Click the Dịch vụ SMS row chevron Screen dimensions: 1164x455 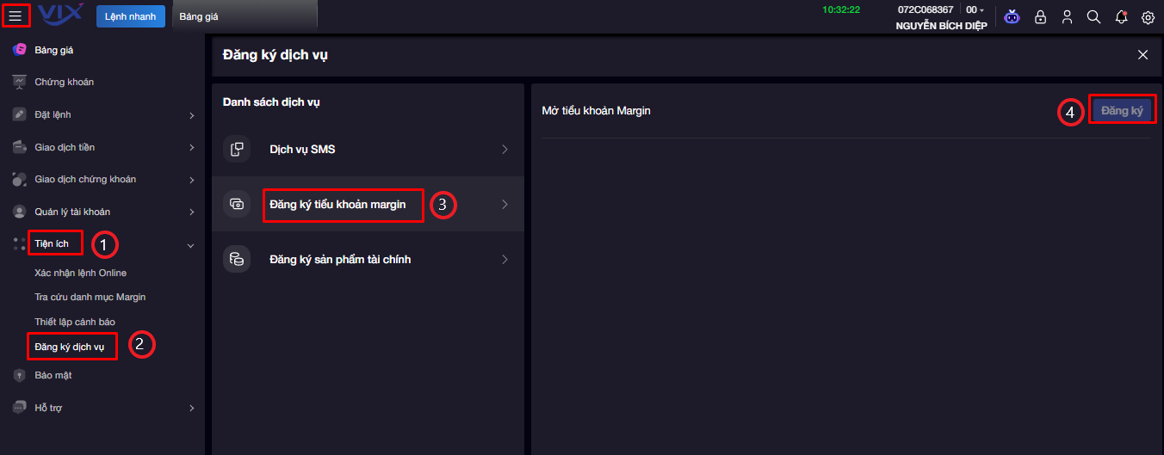(x=505, y=150)
